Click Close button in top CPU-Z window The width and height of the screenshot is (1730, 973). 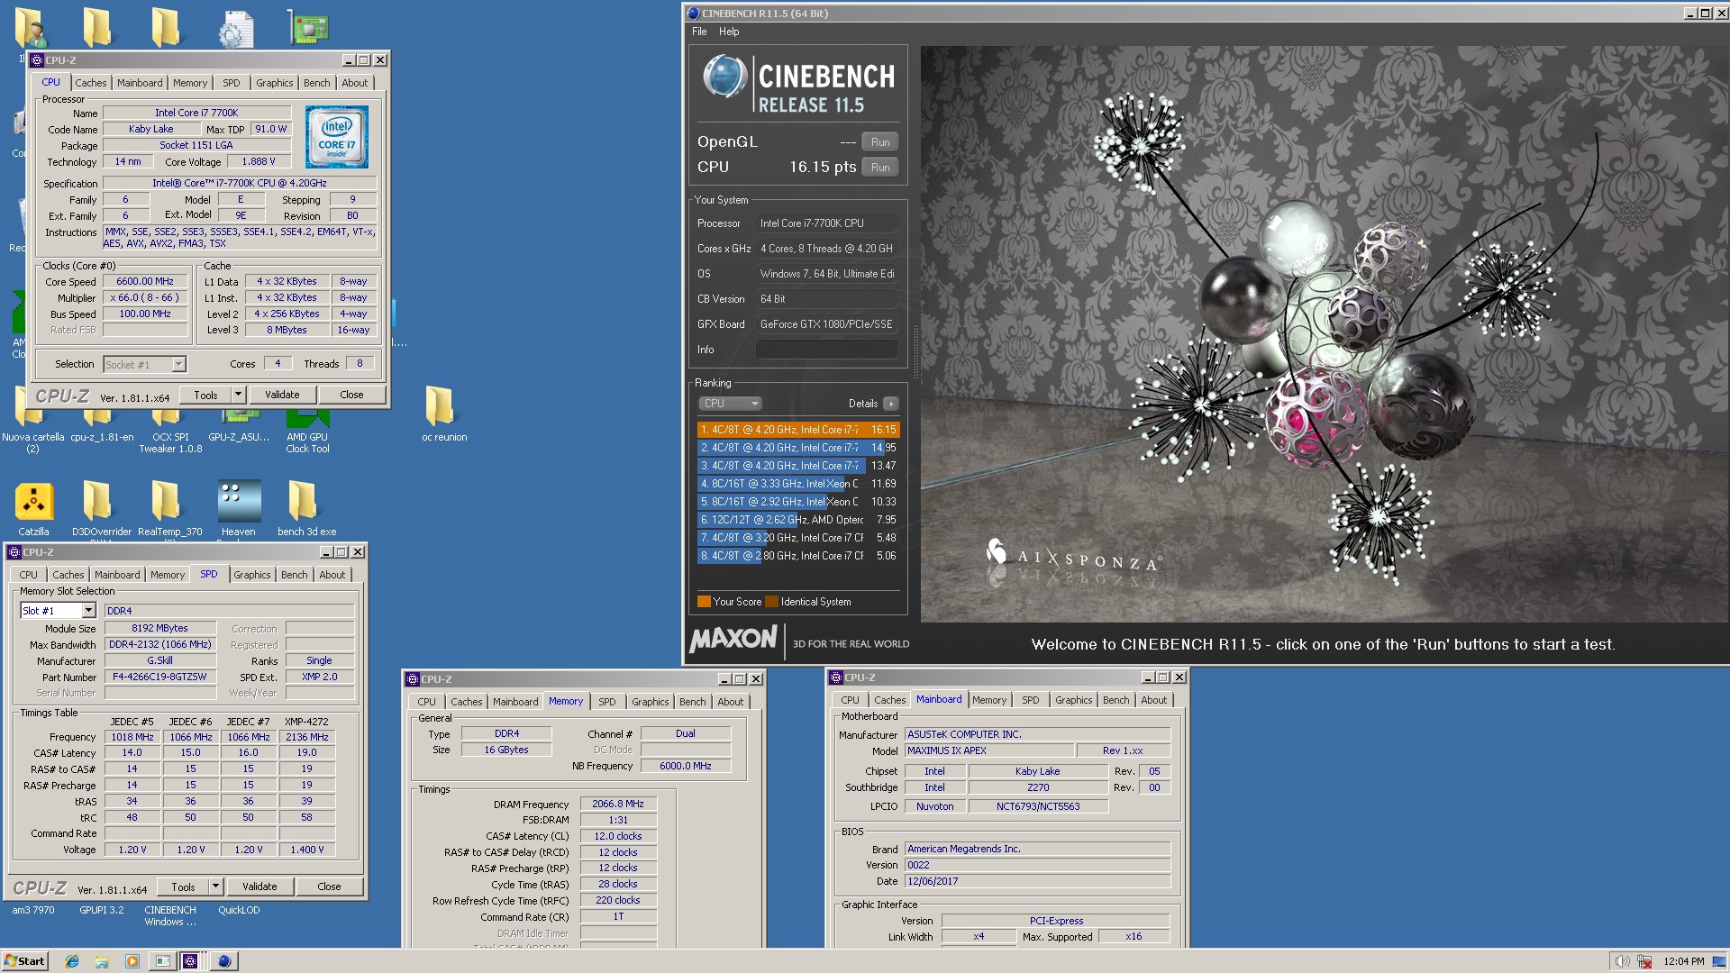[352, 395]
